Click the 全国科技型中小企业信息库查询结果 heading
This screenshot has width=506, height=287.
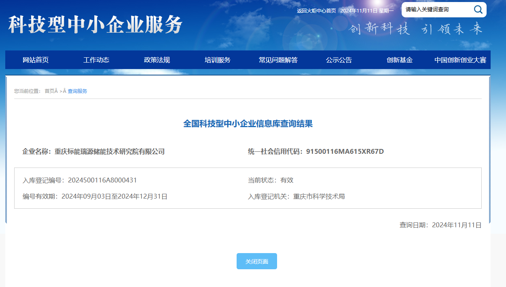(x=248, y=124)
